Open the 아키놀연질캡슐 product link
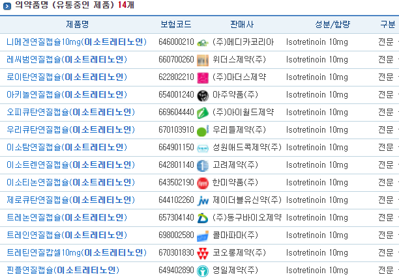Image resolution: width=399 pixels, height=279 pixels. (66, 94)
